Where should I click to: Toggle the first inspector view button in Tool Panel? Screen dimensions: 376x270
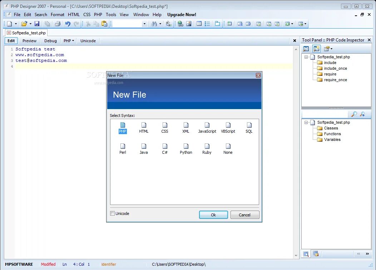pyautogui.click(x=306, y=49)
